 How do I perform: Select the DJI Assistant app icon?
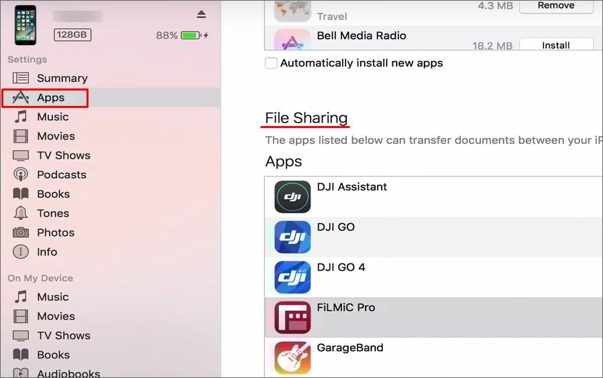(x=292, y=196)
